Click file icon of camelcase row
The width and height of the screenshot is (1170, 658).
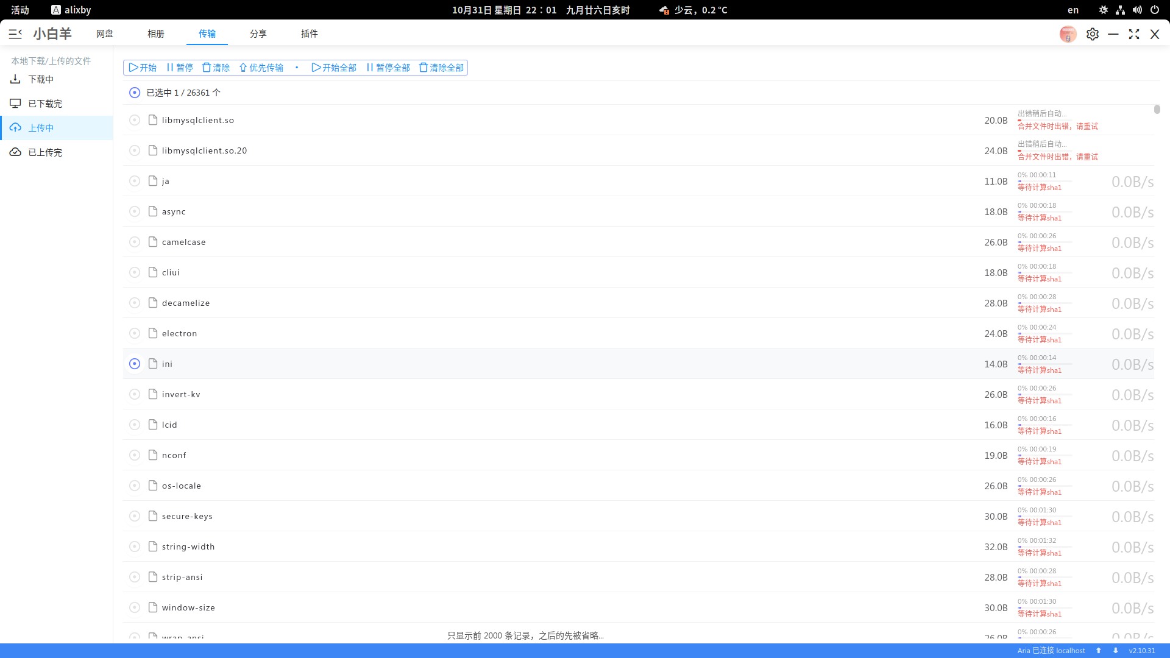click(153, 242)
